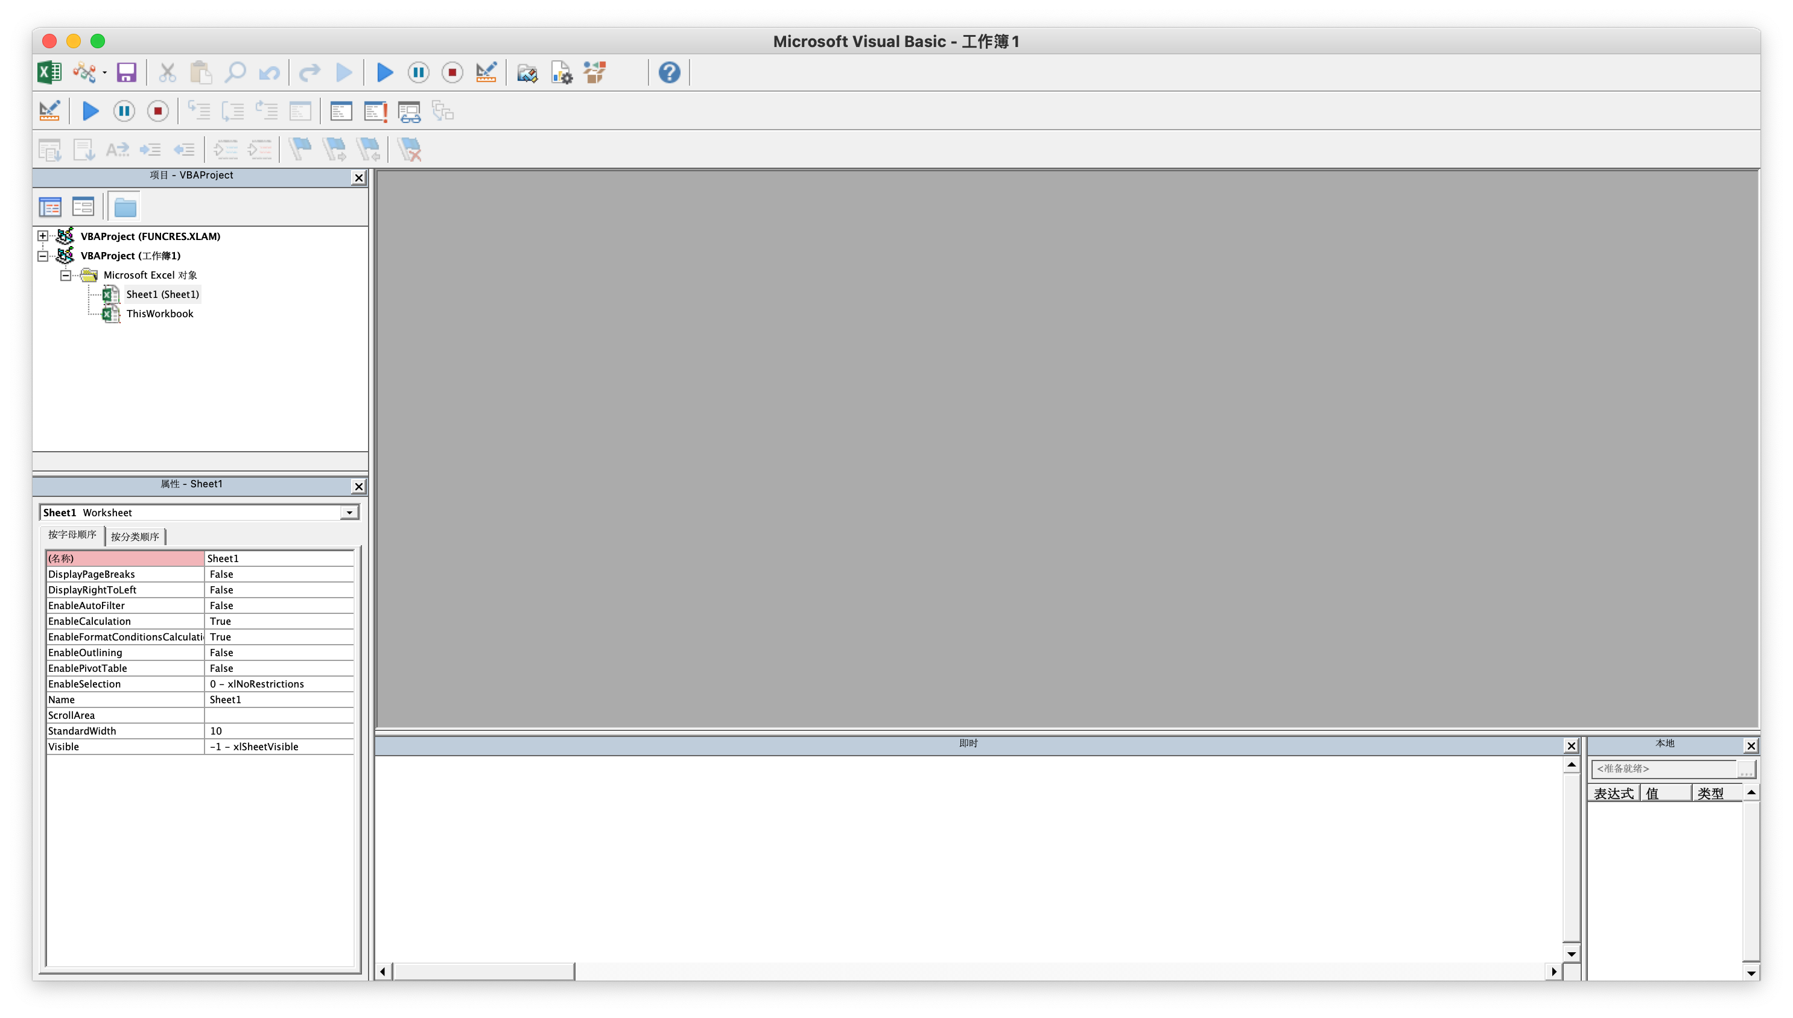Open the Project Explorer icon
Viewport: 1793px width, 1018px height.
tap(527, 73)
